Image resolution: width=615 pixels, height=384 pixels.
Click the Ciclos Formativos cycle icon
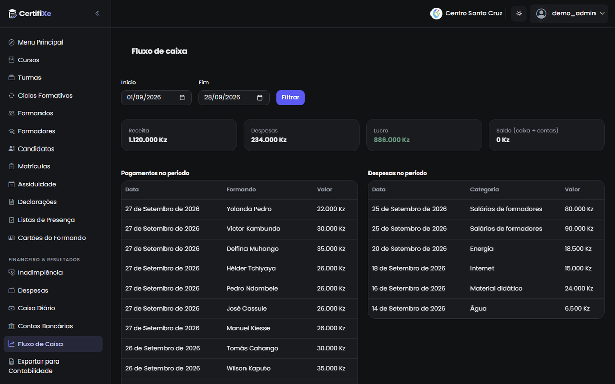12,96
